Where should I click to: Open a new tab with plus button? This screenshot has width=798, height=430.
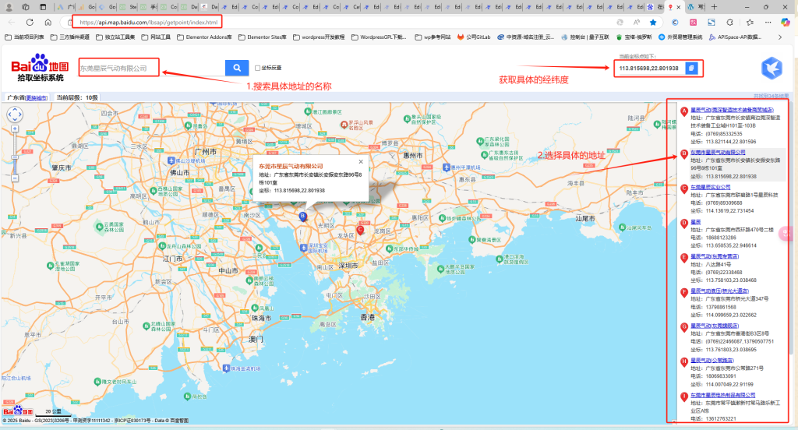714,7
